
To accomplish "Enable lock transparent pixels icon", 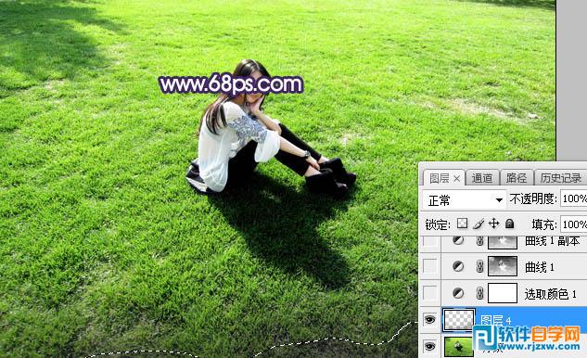I will 463,224.
